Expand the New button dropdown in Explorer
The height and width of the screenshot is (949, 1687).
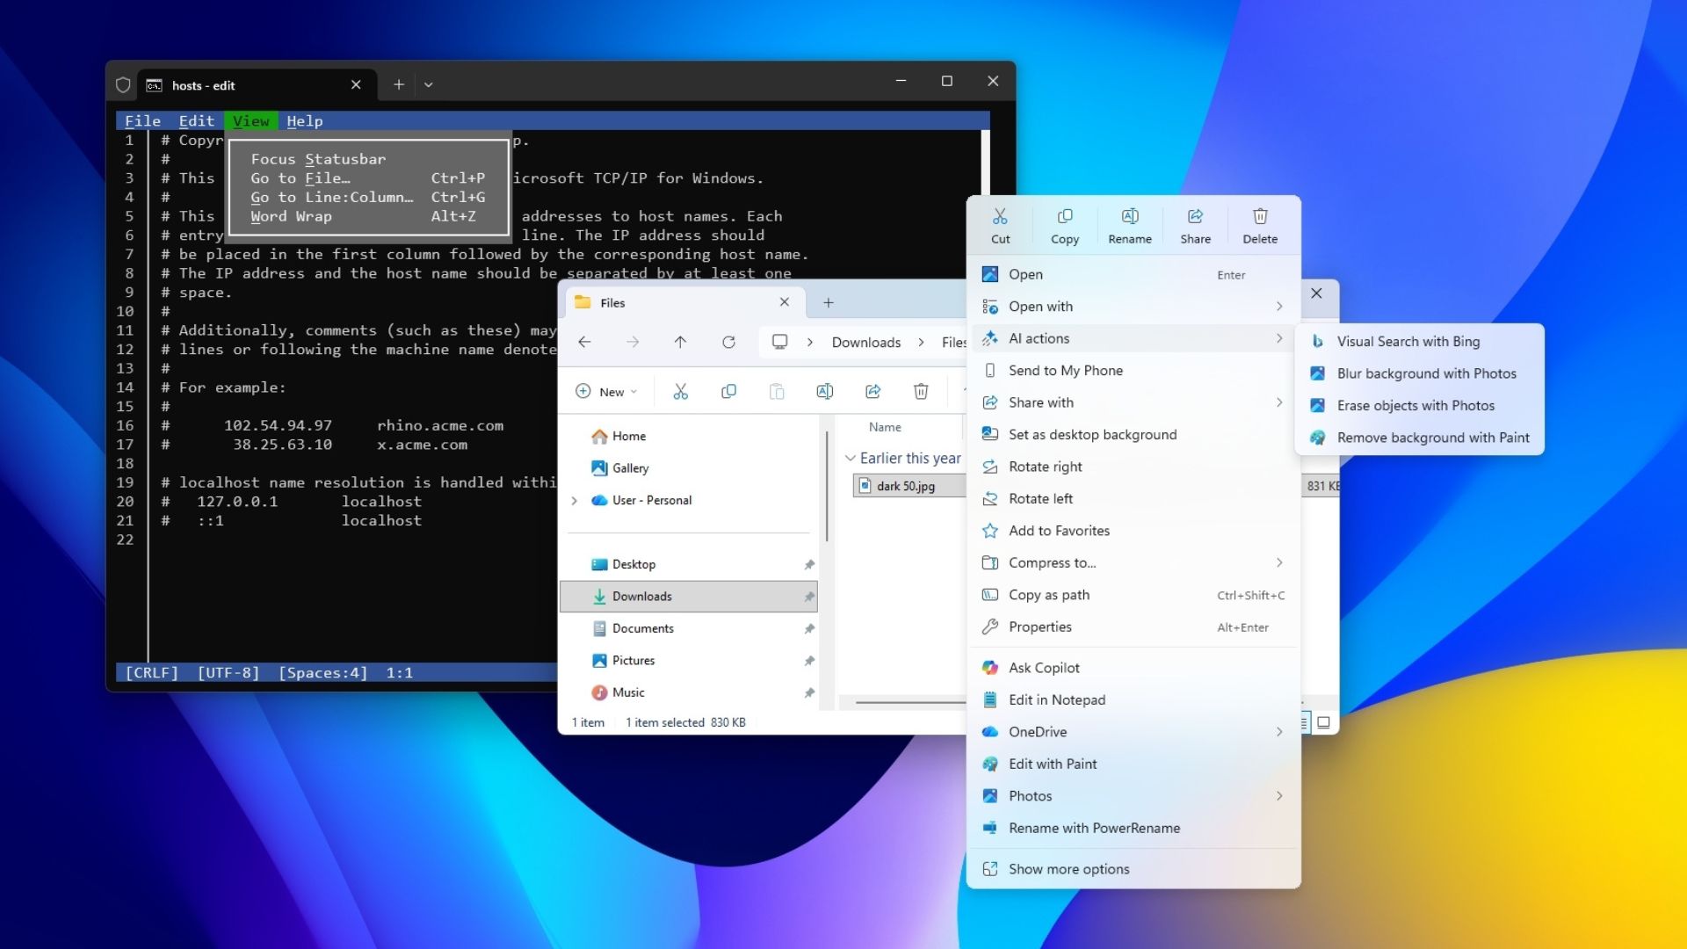(634, 391)
